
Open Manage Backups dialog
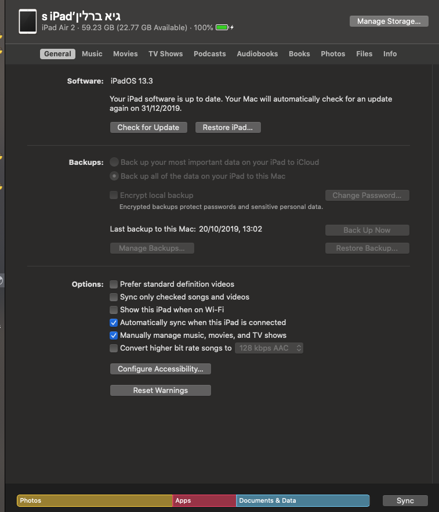click(x=152, y=248)
